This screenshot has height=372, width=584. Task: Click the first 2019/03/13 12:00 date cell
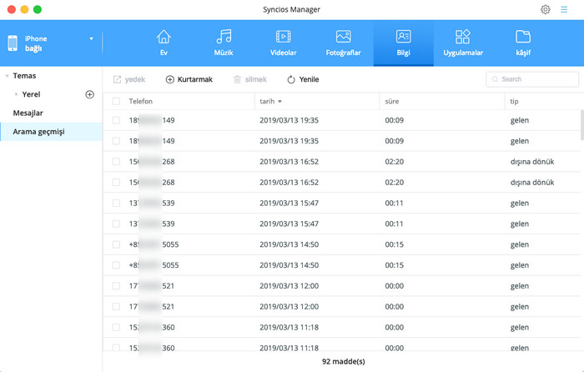coord(289,286)
